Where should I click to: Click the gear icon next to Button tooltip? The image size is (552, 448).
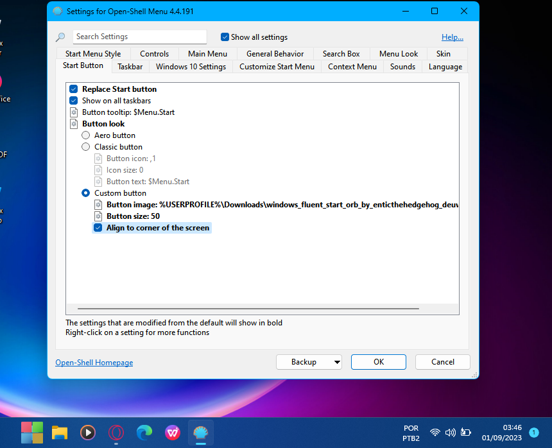[x=74, y=112]
